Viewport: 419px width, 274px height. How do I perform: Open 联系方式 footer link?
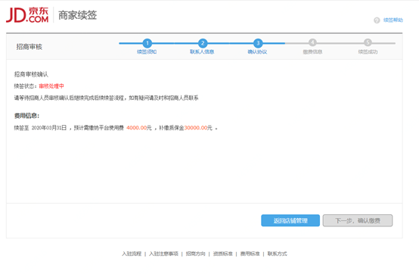pyautogui.click(x=278, y=254)
